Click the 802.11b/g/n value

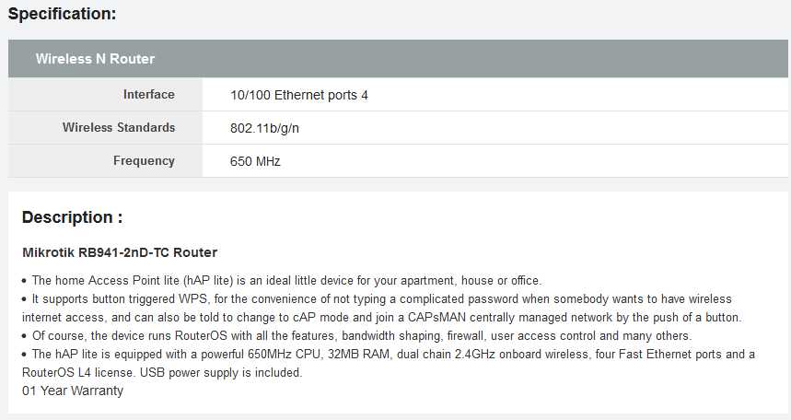(x=264, y=128)
